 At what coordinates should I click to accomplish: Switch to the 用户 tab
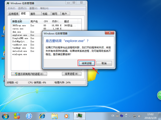pyautogui.click(x=65, y=14)
